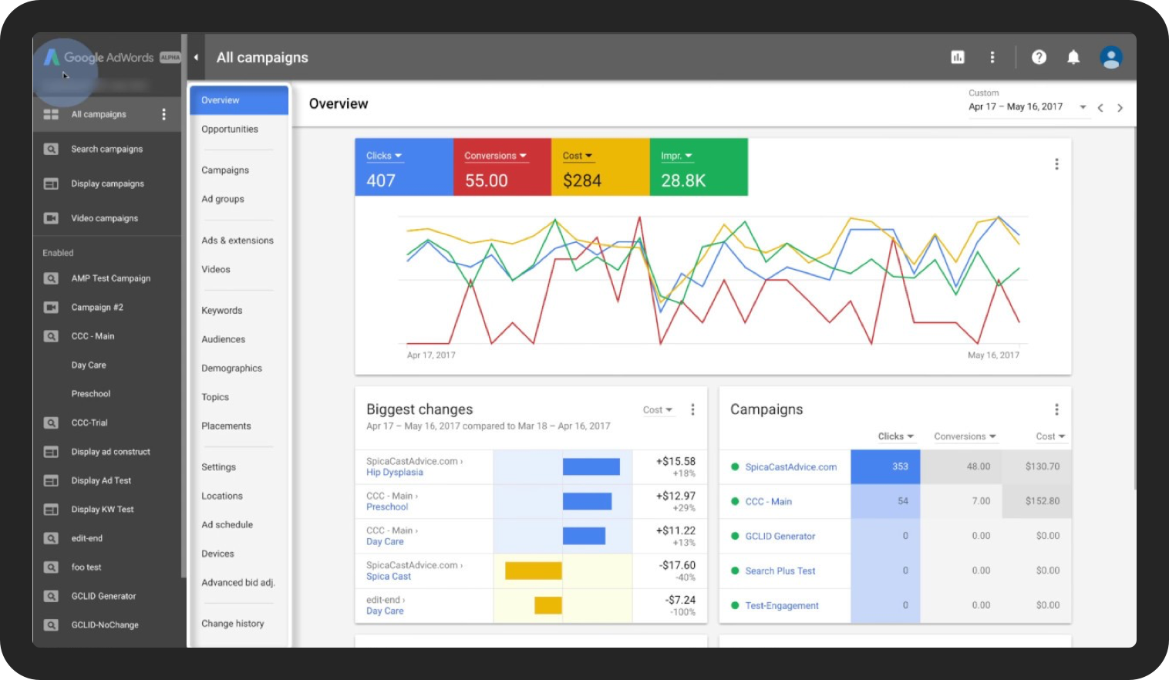
Task: Collapse the navigation panel with the arrow
Action: click(x=196, y=57)
